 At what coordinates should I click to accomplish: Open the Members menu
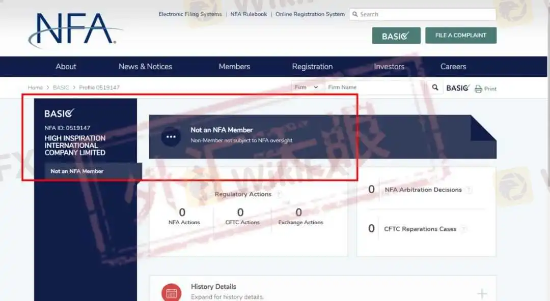pos(234,67)
